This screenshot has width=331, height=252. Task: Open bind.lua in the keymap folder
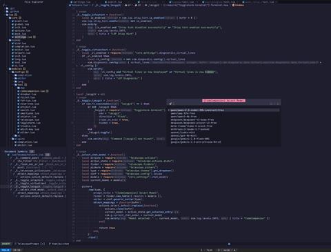pos(20,43)
